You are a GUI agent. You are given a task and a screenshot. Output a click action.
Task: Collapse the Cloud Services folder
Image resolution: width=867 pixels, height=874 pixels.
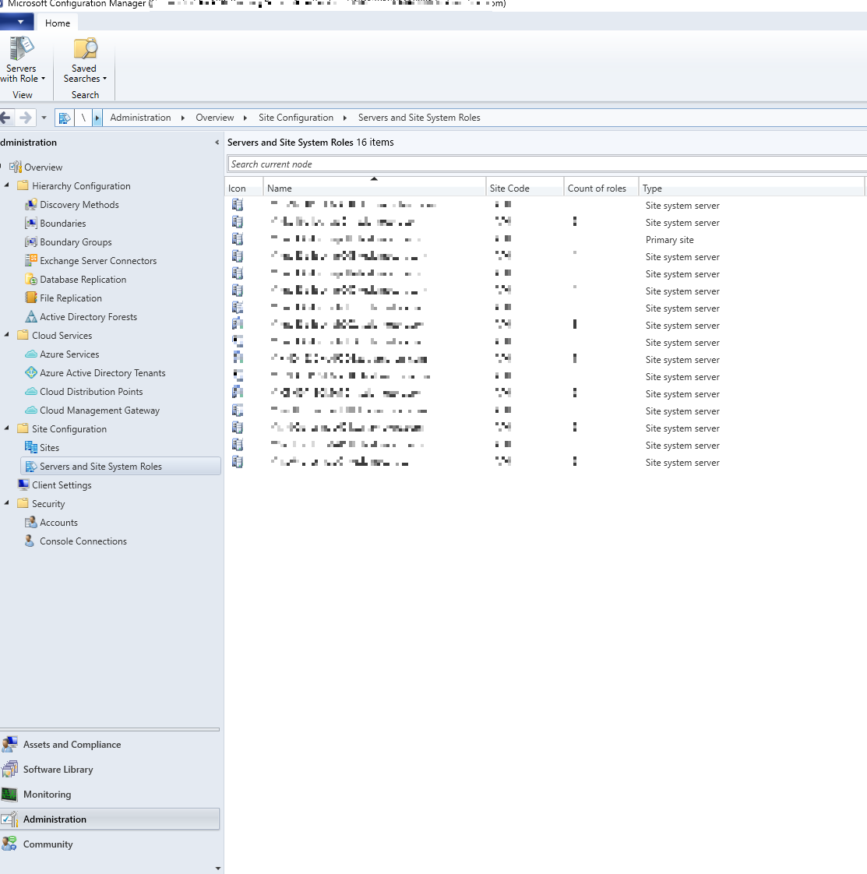(7, 334)
